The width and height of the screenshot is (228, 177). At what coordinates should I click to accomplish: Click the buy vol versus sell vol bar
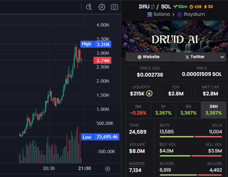pyautogui.click(x=191, y=156)
